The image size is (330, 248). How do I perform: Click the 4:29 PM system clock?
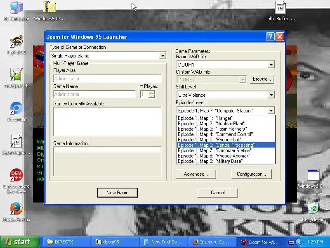[315, 242]
